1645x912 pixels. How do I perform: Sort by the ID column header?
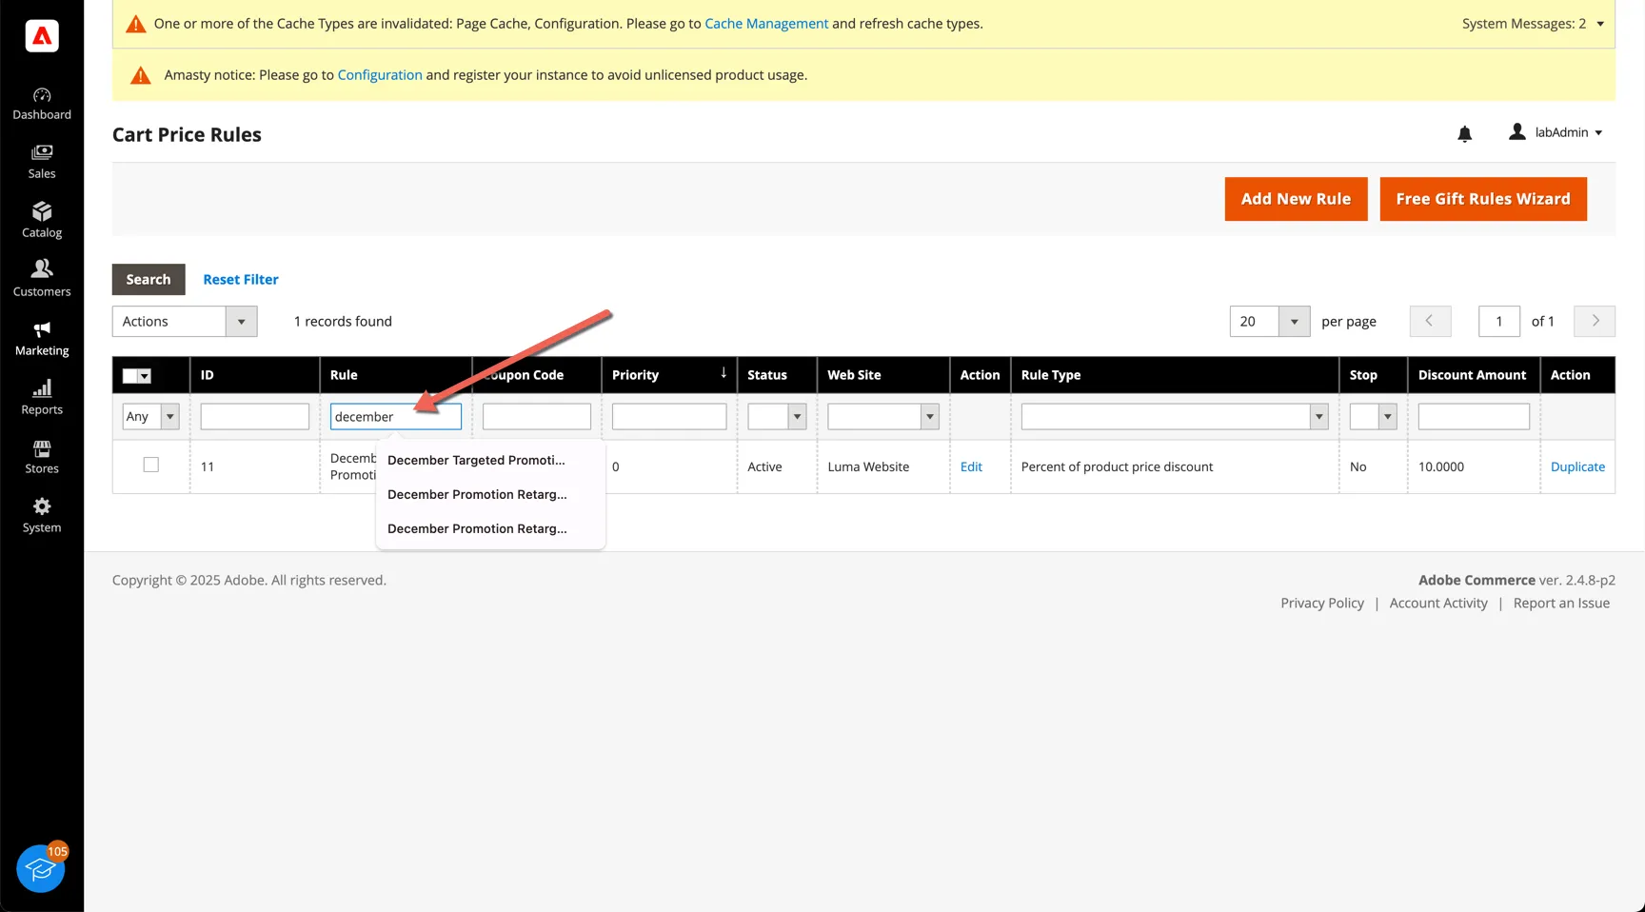pyautogui.click(x=254, y=375)
